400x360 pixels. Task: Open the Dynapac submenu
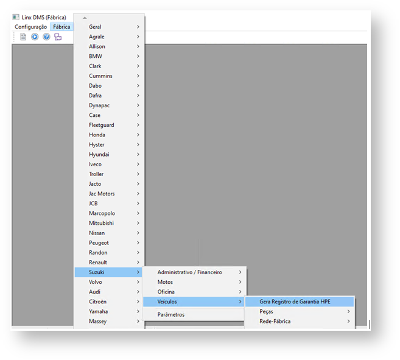pos(109,105)
